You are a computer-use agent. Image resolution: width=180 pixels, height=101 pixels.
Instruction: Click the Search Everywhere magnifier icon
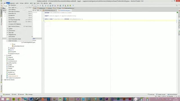click(x=177, y=6)
